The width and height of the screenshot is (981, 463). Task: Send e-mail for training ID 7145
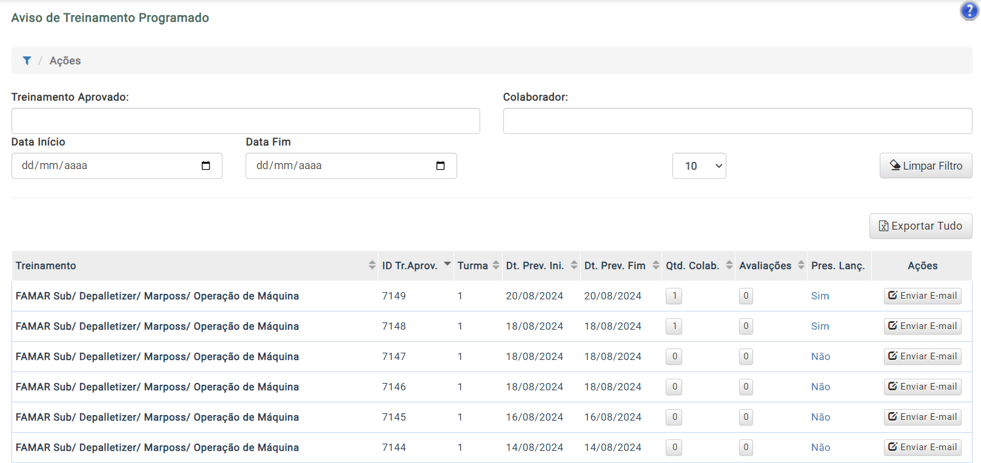[922, 417]
